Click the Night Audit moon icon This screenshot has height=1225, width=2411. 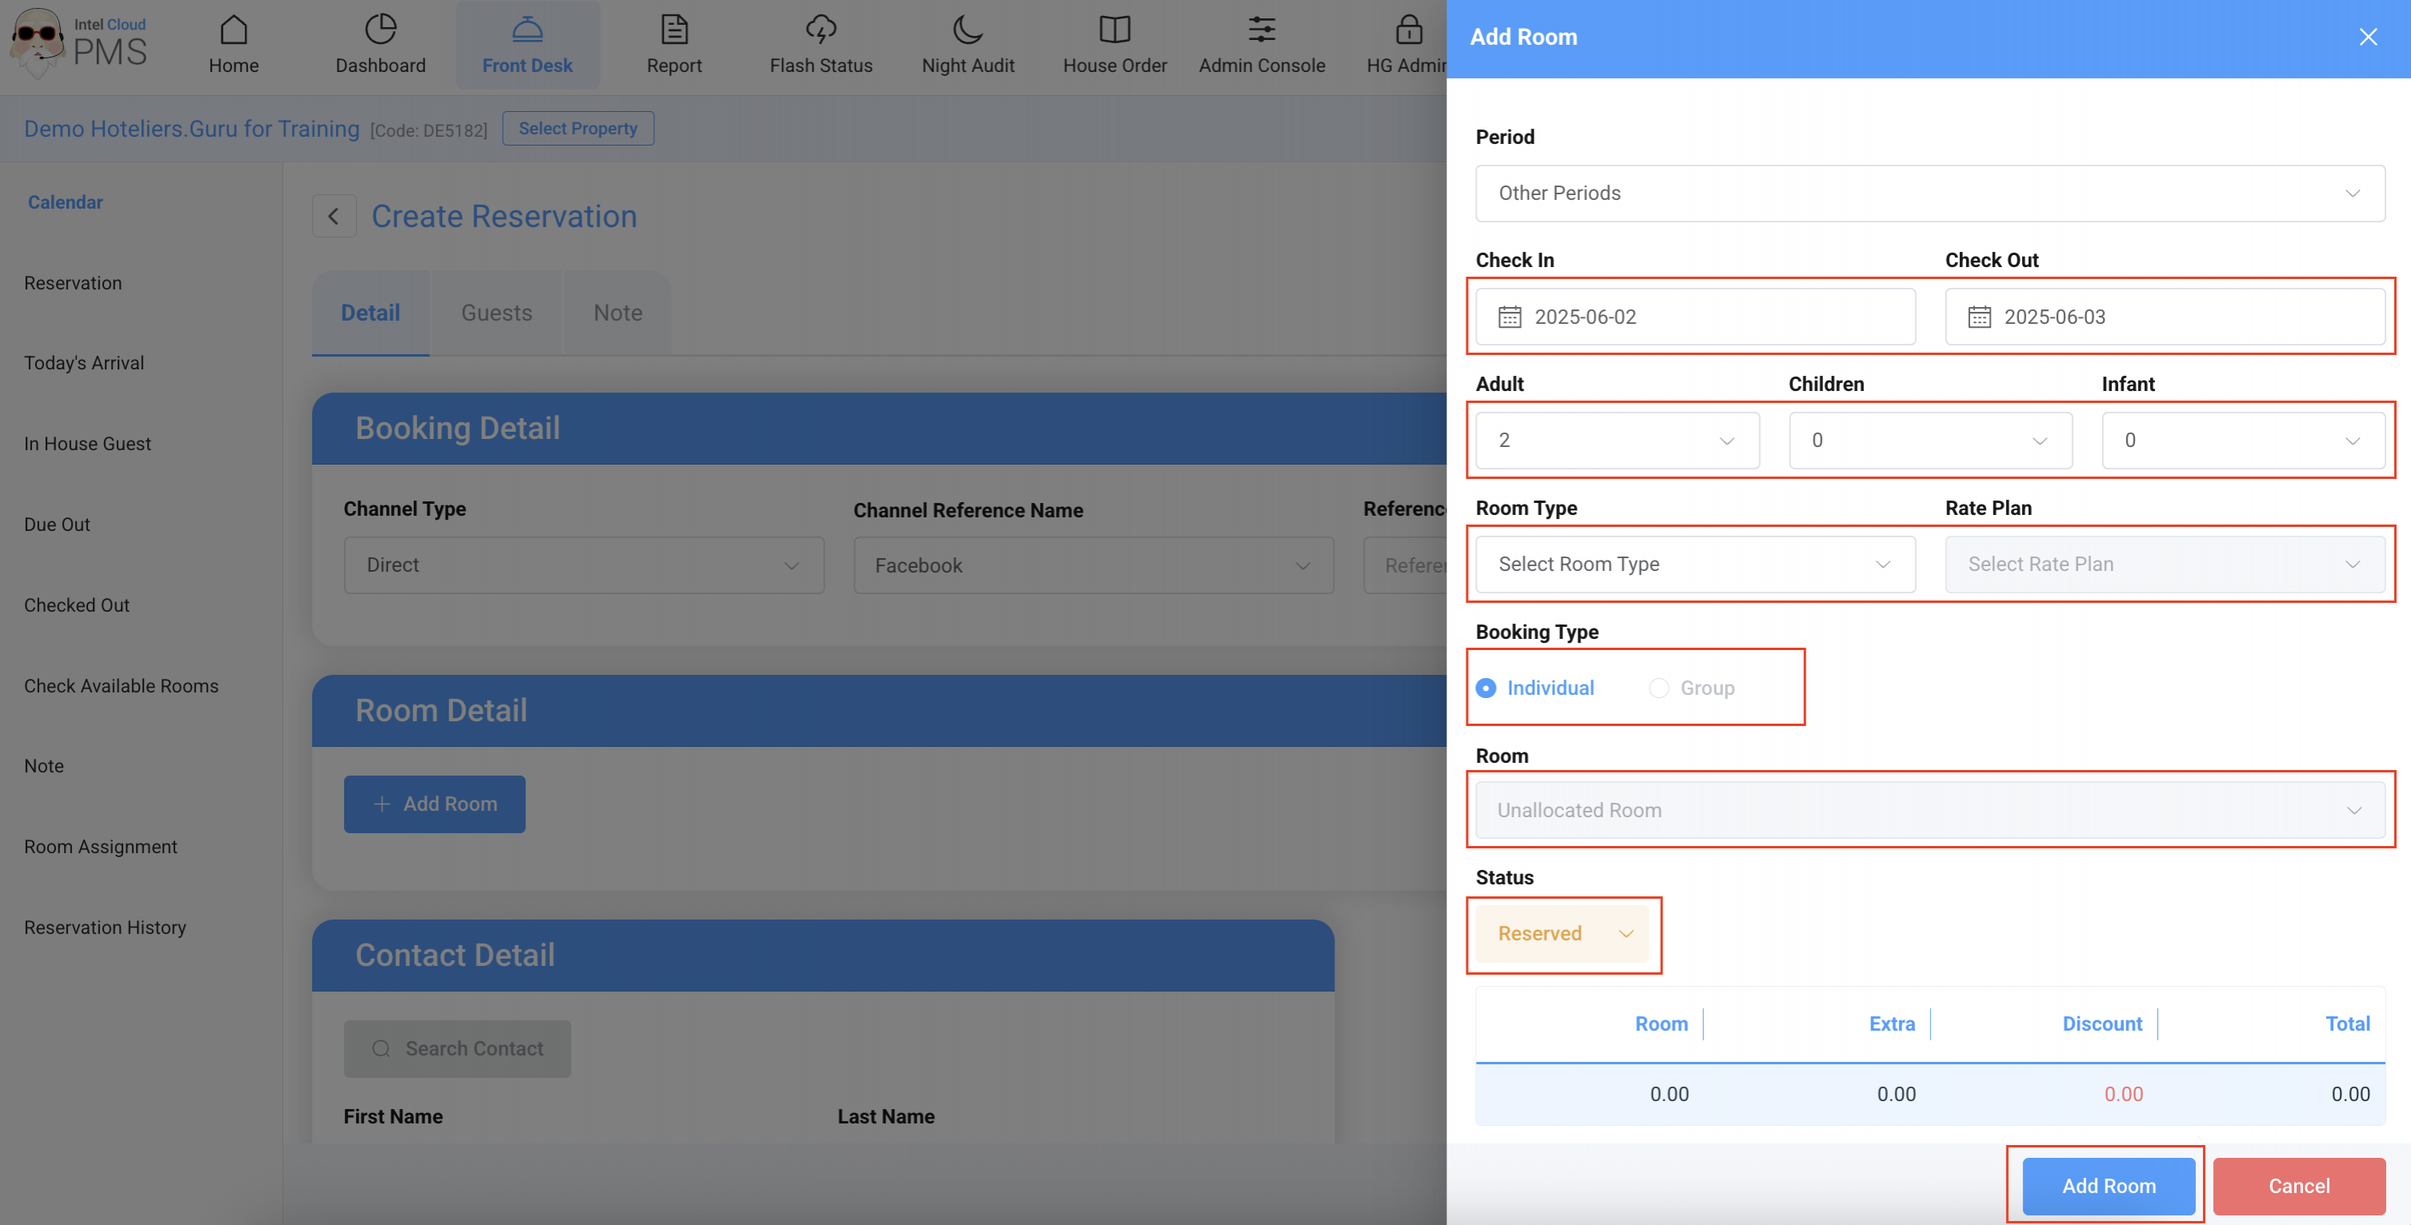[x=967, y=30]
